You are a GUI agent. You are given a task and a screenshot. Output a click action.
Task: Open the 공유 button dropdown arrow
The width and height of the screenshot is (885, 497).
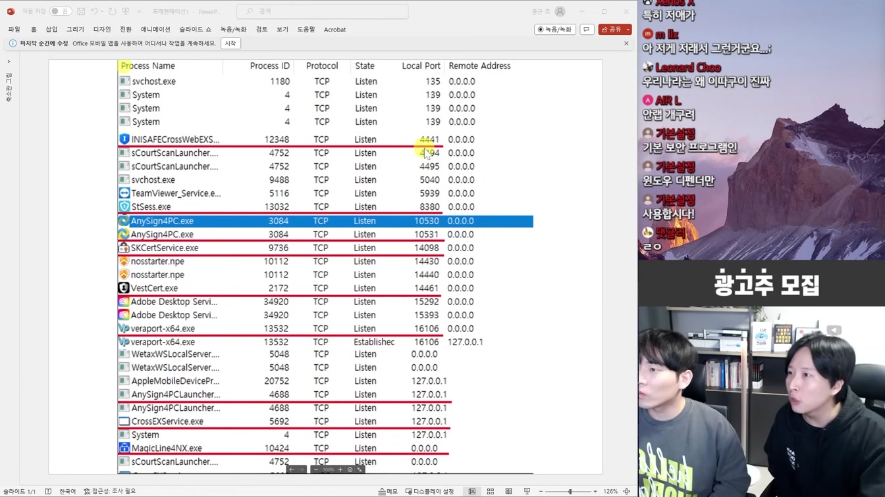(628, 30)
